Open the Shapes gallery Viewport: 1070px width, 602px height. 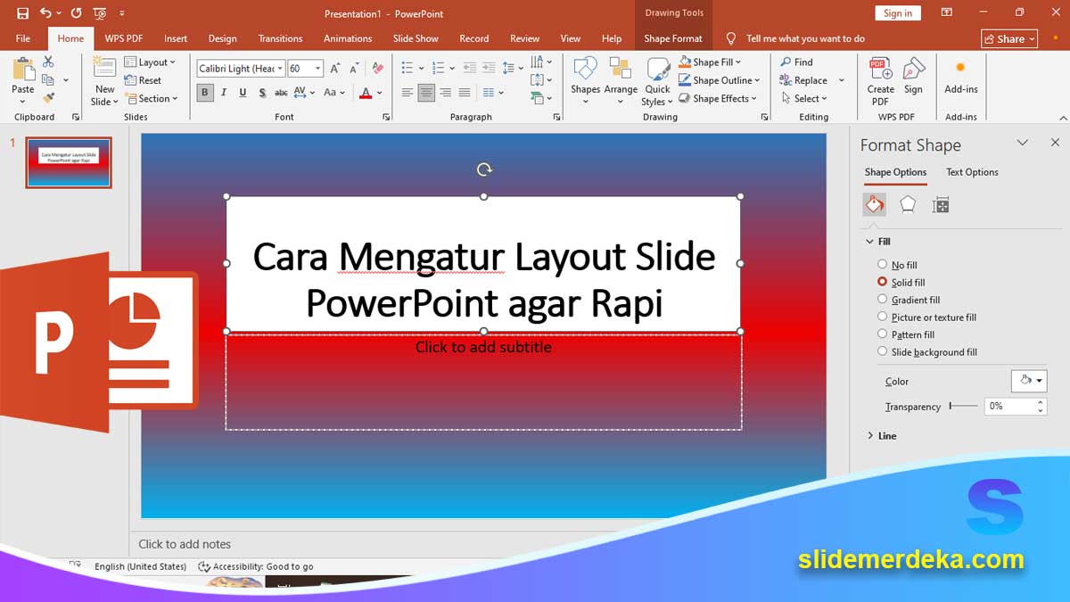tap(585, 80)
